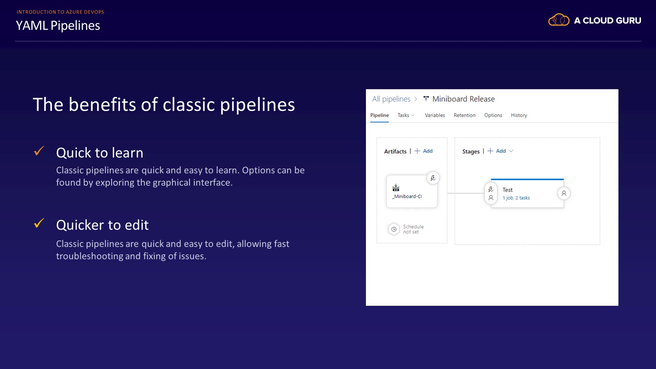Image resolution: width=656 pixels, height=369 pixels.
Task: Click plus icon next to Stages
Action: [x=490, y=151]
